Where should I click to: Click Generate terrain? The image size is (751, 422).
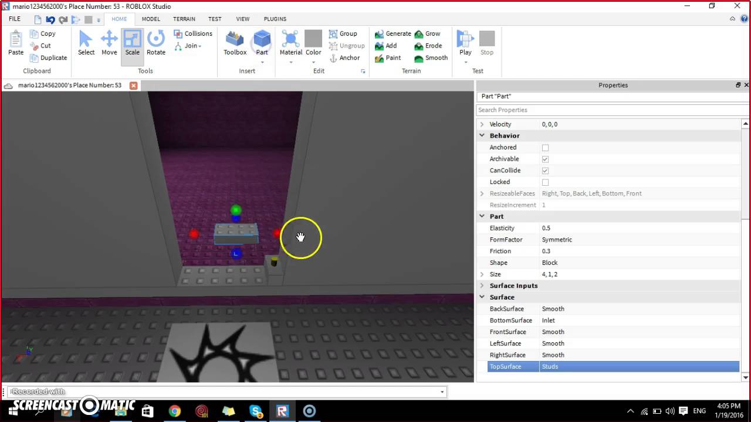point(393,34)
